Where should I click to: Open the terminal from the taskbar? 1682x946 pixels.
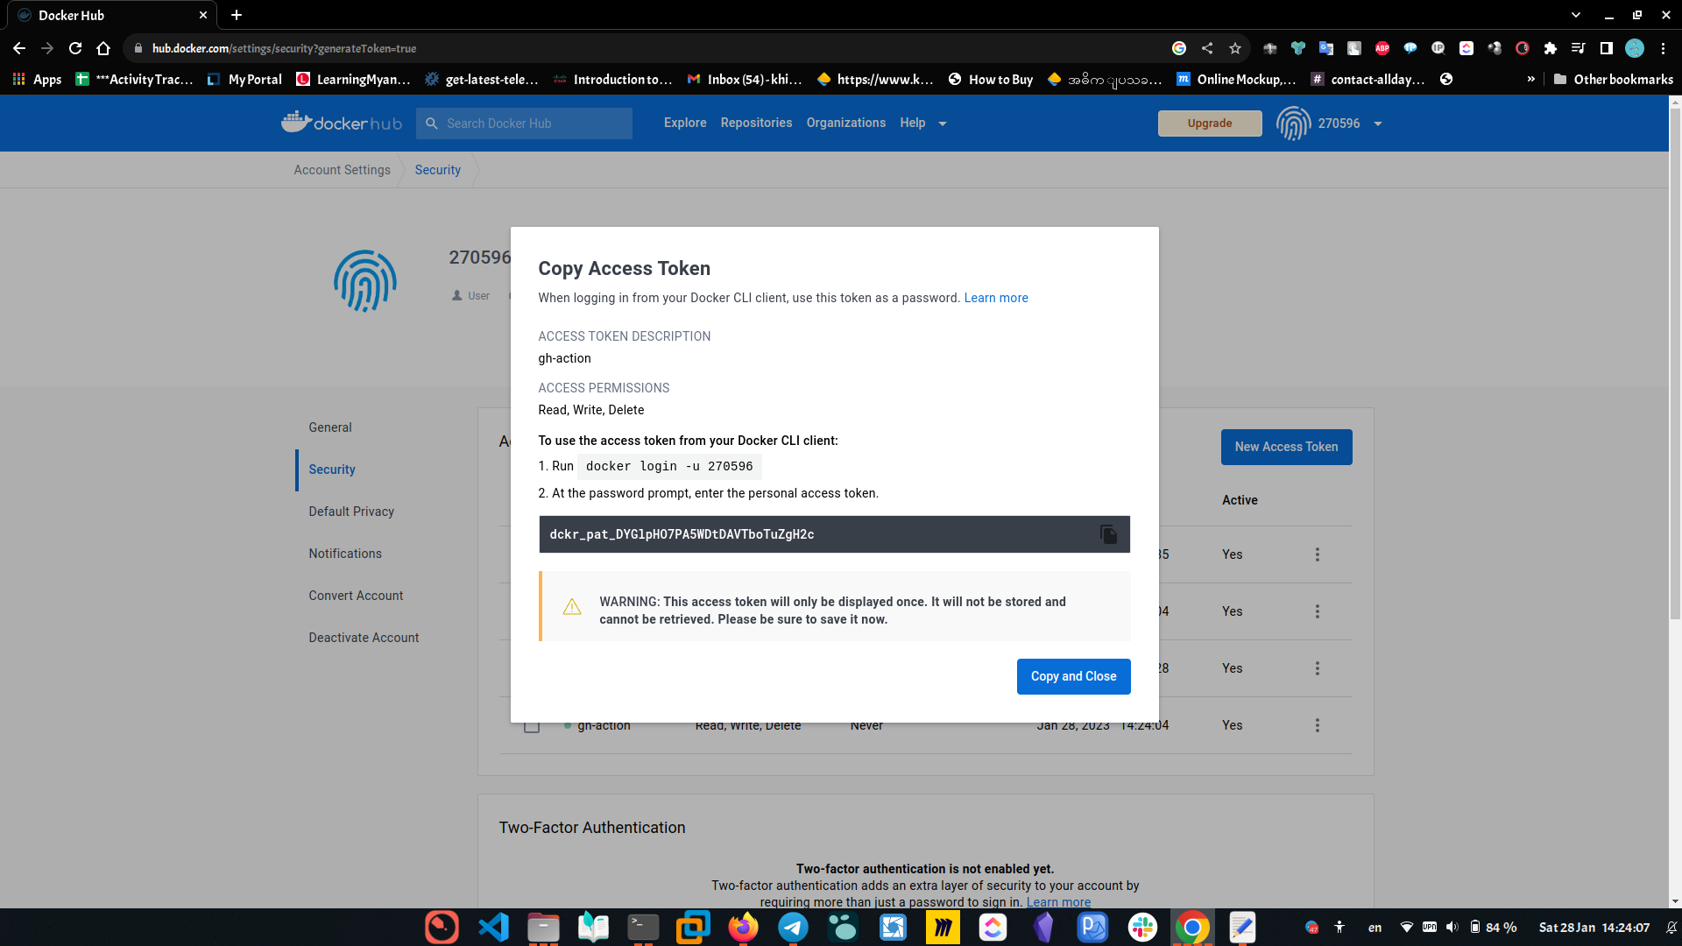pyautogui.click(x=643, y=927)
